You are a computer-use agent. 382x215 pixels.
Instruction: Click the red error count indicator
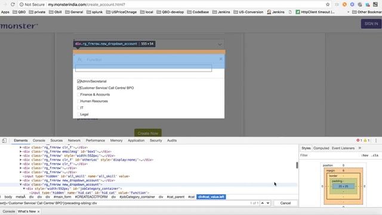coord(359,140)
